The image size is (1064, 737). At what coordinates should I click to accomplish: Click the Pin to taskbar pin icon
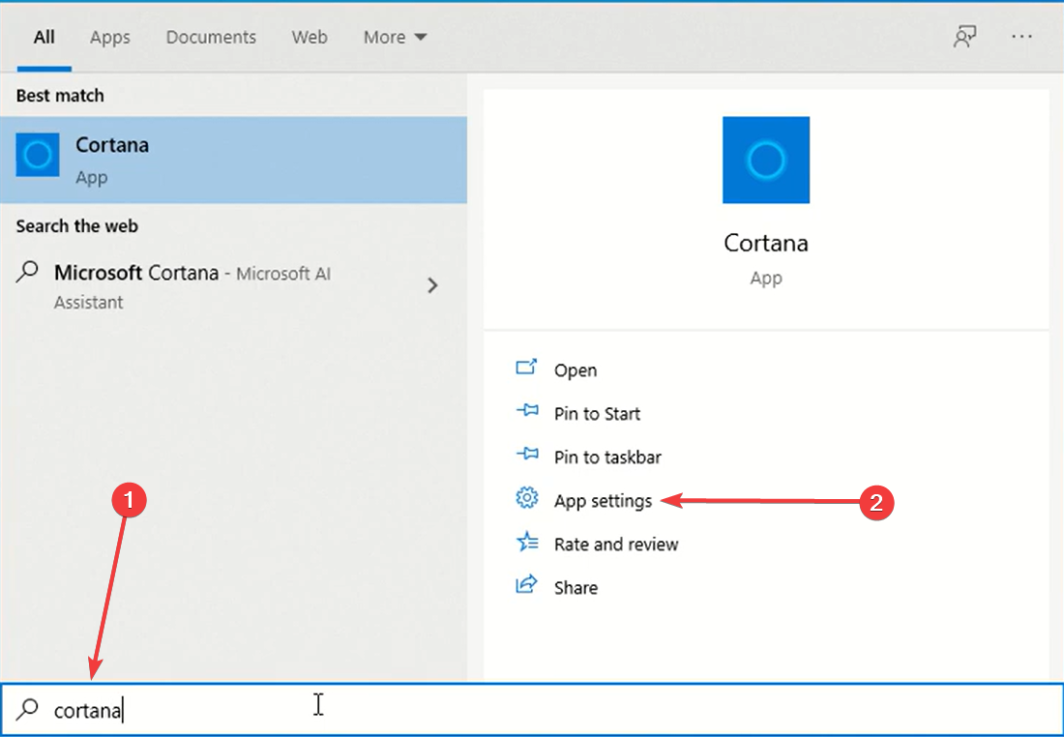pos(527,455)
